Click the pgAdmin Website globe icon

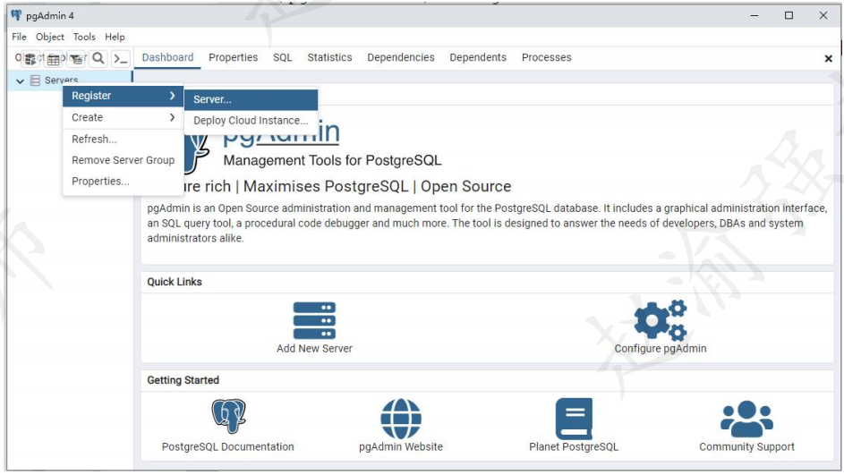pyautogui.click(x=401, y=419)
